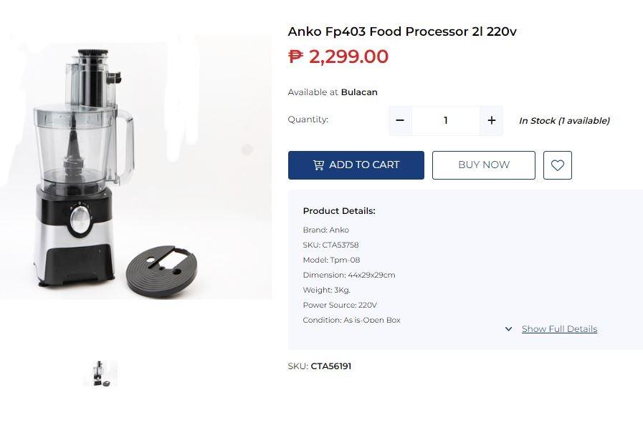
Task: Open the Bulacan availability link
Action: pyautogui.click(x=359, y=92)
